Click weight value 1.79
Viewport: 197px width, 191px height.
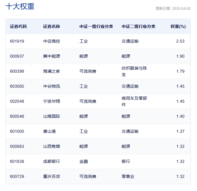pos(180,71)
